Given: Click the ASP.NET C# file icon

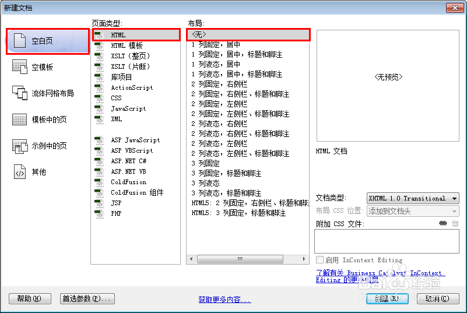Looking at the screenshot, I should coord(99,161).
